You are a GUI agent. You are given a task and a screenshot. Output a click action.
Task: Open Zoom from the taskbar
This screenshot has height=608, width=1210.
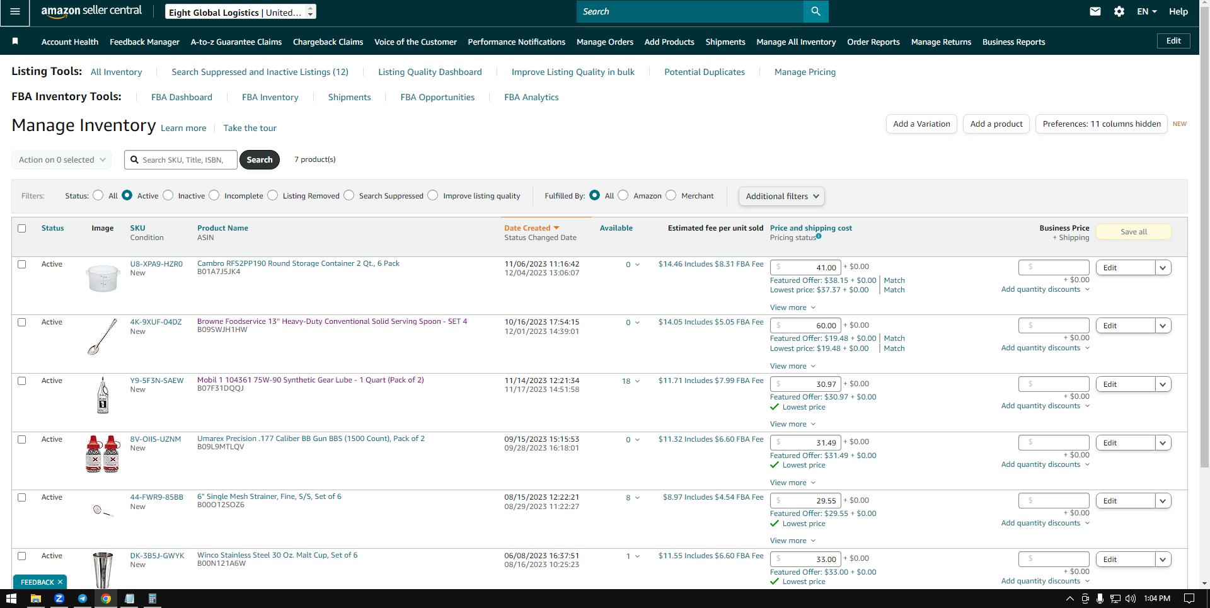click(59, 599)
